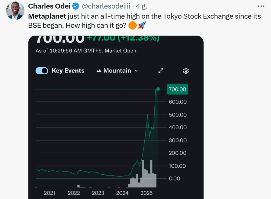Open the @charlesodeiiii handle link
Viewport: 271px width, 199px height.
(x=106, y=6)
